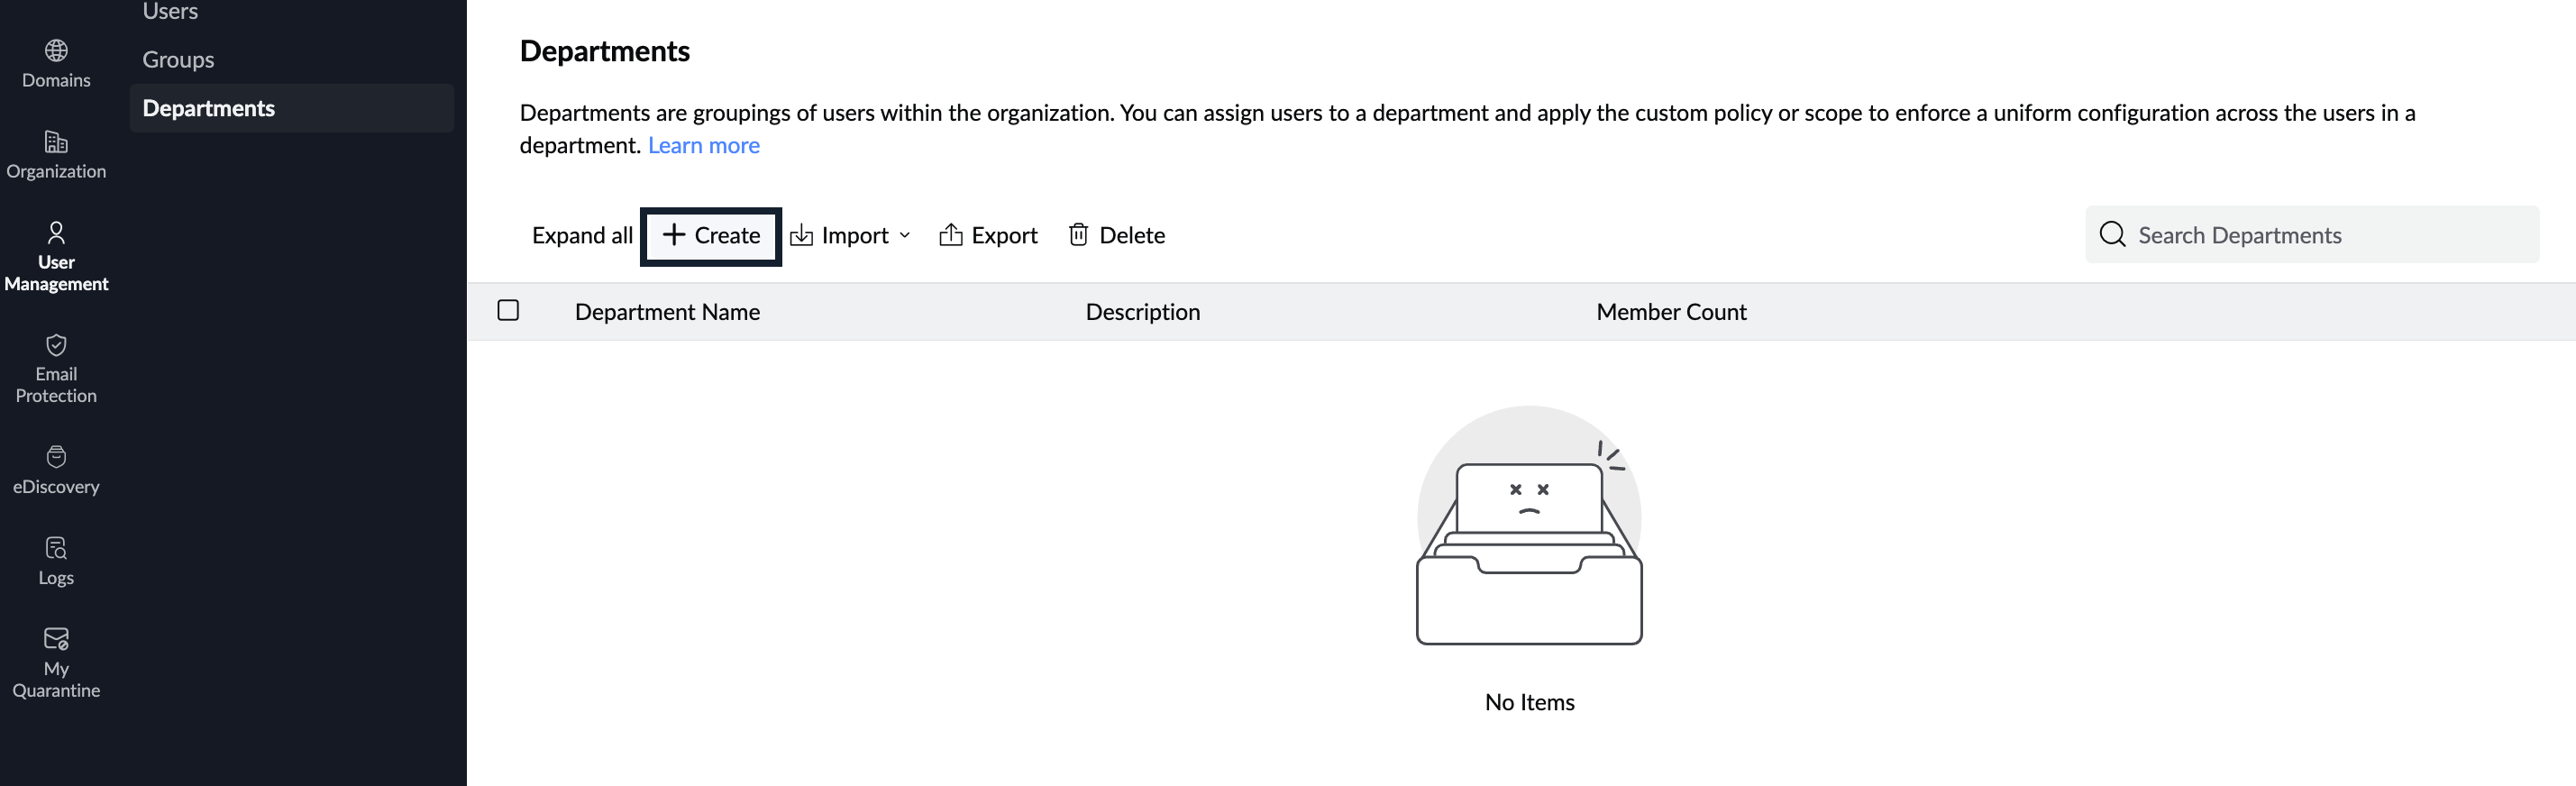Click the Delete trash icon
Viewport: 2576px width, 786px height.
[x=1078, y=235]
